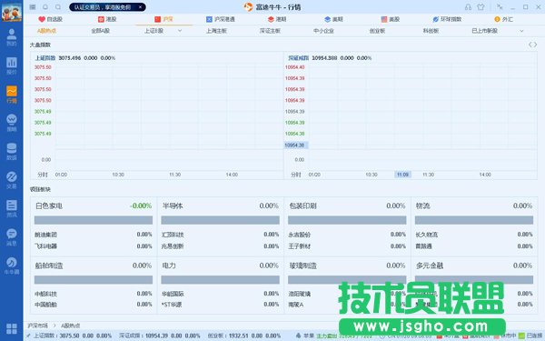Open the round chart-face sidebar icon

pyautogui.click(x=12, y=123)
